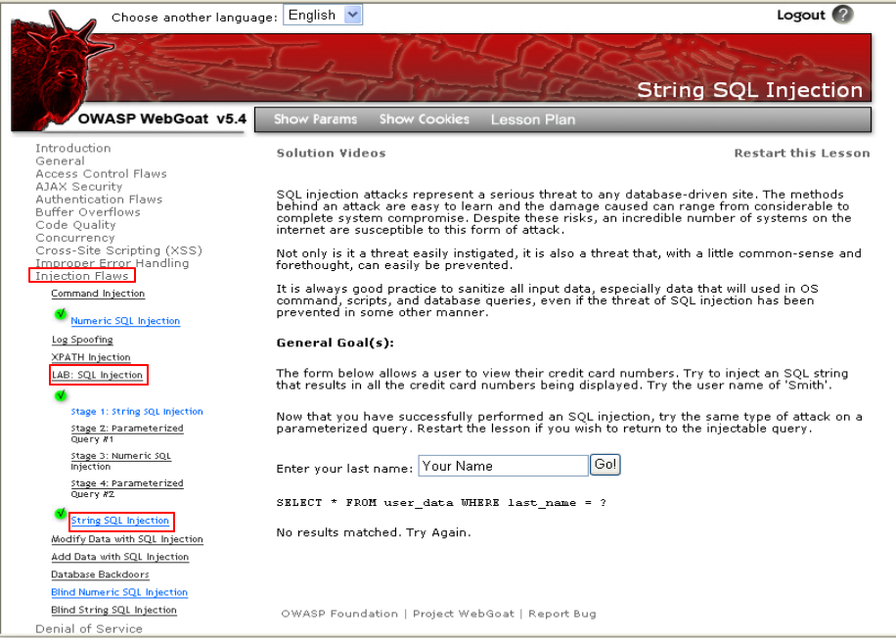Click String SQL Injection banner title
This screenshot has height=638, width=896.
pyautogui.click(x=749, y=90)
